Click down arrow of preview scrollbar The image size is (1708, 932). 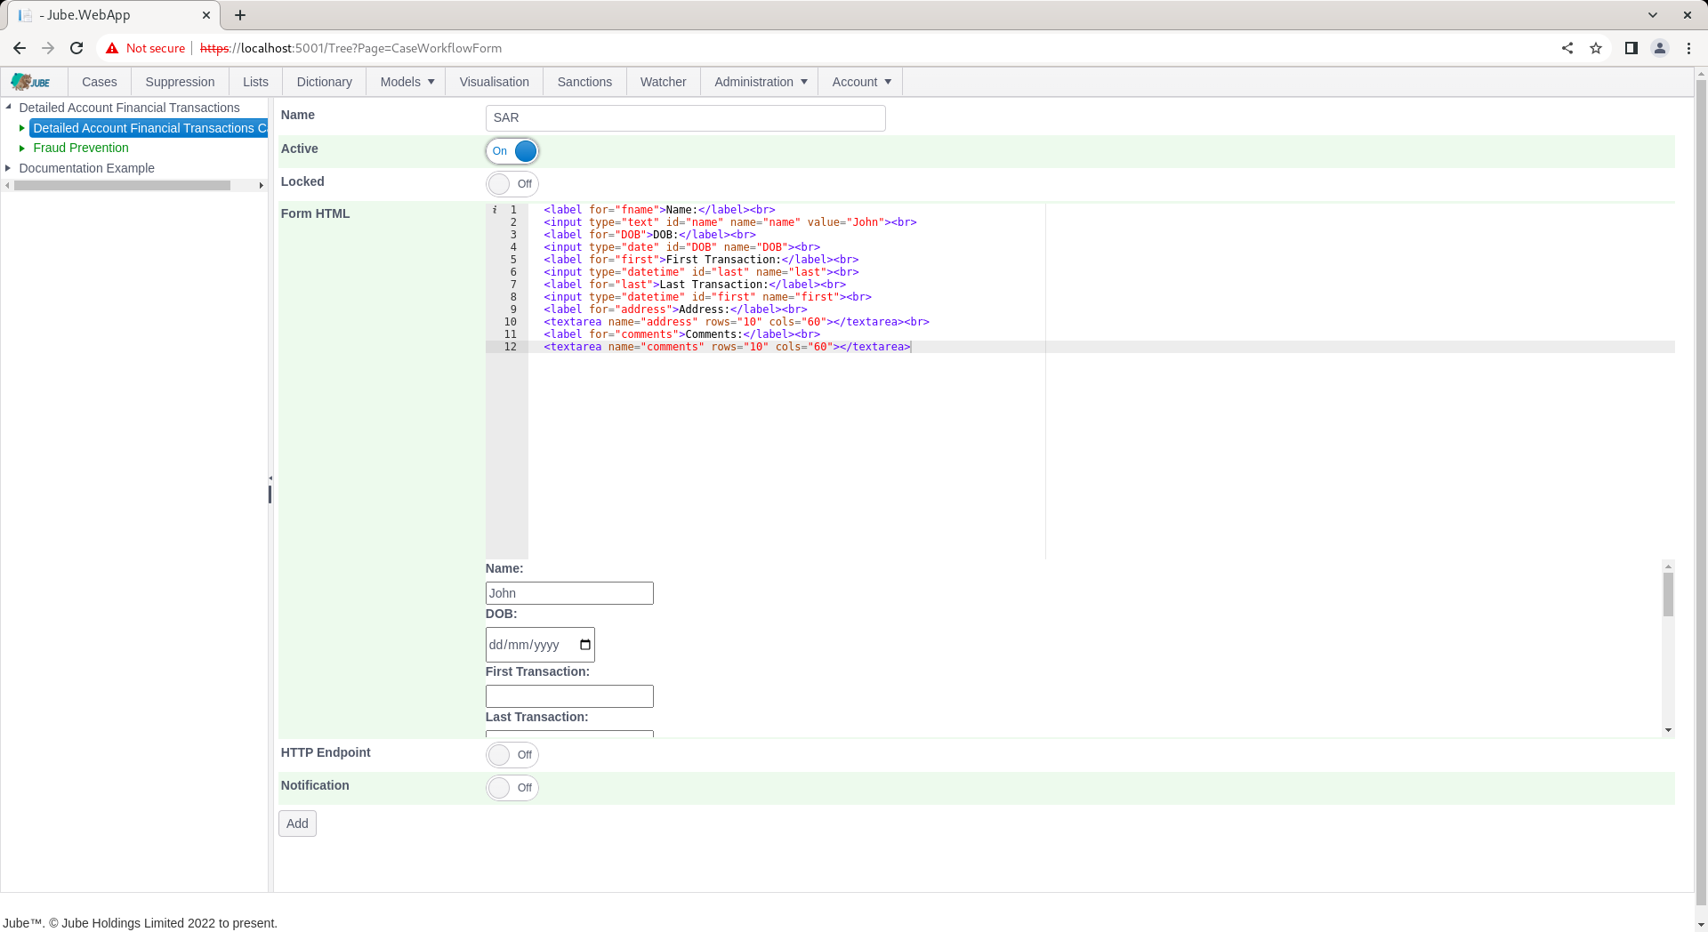(x=1668, y=730)
